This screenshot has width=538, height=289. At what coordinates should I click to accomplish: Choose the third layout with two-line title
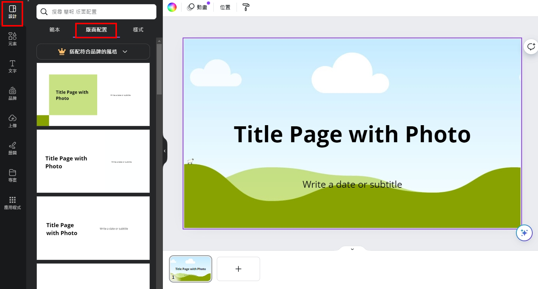[x=93, y=228]
